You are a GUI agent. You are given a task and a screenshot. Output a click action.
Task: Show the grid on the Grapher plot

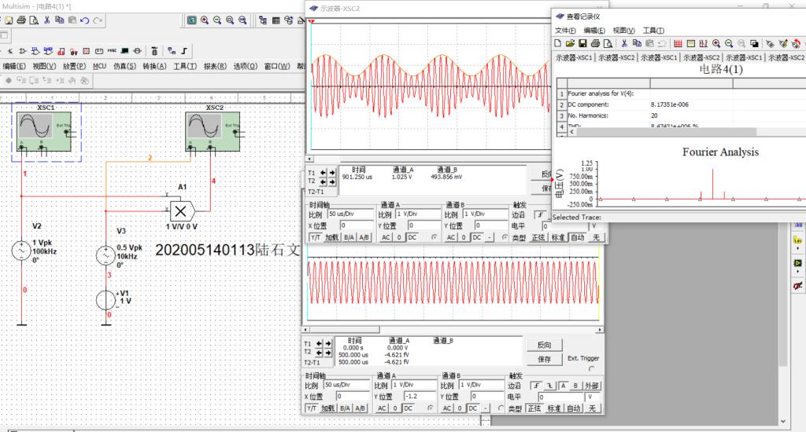[x=678, y=44]
